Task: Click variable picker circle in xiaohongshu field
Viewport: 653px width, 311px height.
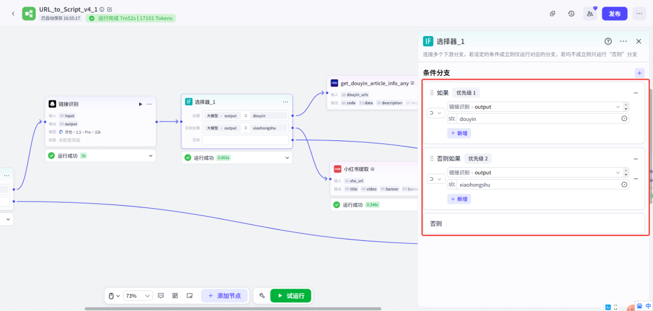Action: tap(624, 185)
